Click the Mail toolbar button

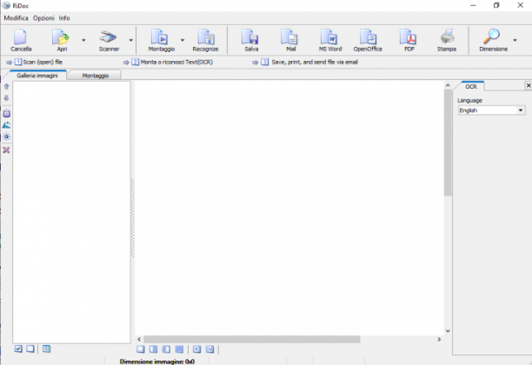(290, 40)
